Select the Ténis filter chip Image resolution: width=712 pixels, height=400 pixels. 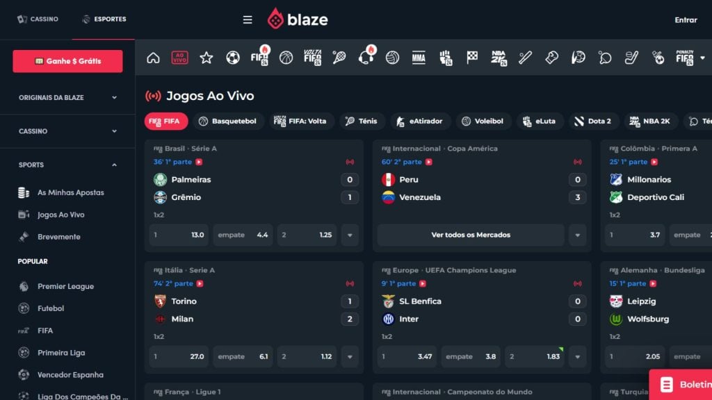click(362, 121)
